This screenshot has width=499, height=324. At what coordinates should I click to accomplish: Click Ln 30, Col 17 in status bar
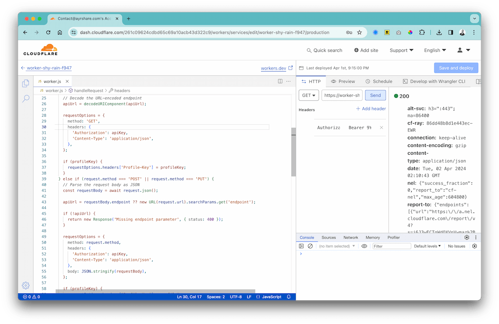pyautogui.click(x=190, y=297)
